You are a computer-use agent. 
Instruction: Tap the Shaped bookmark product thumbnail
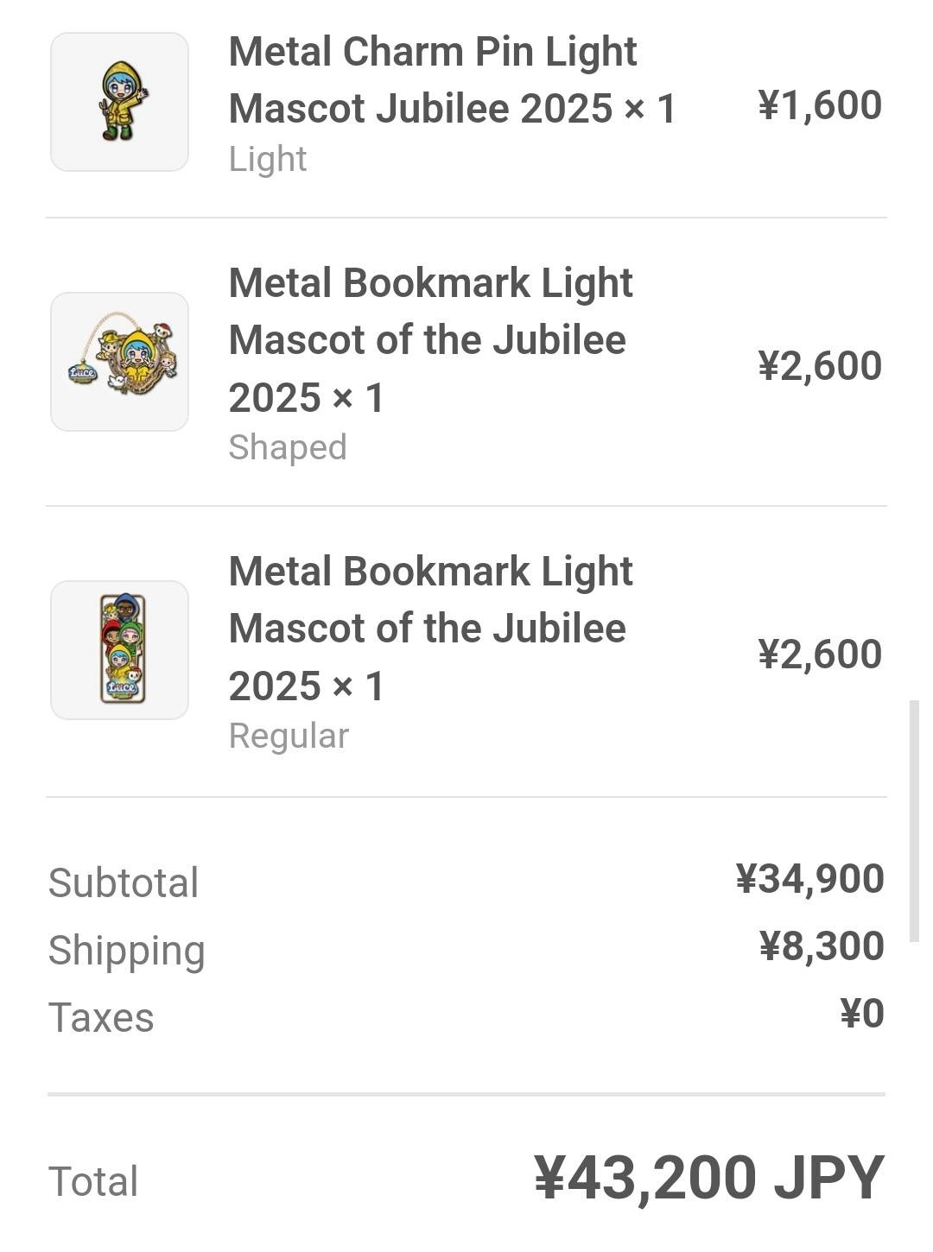pos(119,362)
